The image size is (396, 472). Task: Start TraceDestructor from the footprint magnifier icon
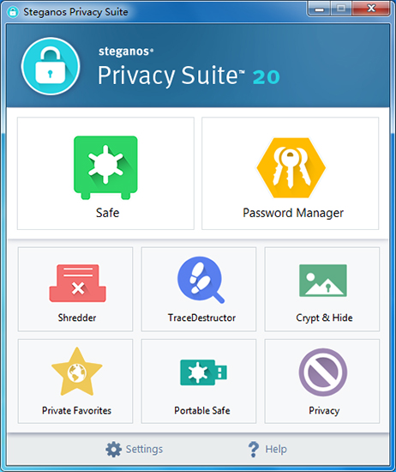tap(201, 280)
